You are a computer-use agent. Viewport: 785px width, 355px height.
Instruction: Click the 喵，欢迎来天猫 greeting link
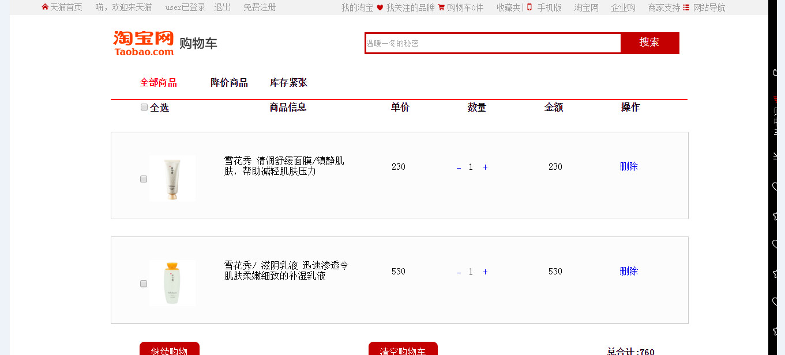(123, 7)
